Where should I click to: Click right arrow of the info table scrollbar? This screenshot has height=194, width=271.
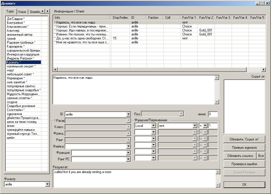263,70
